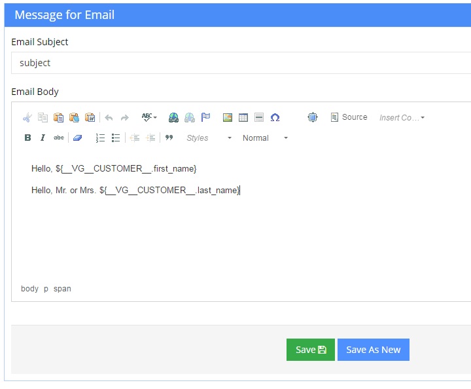Maximize the editor using the toolbar icon
This screenshot has width=471, height=389.
click(313, 118)
